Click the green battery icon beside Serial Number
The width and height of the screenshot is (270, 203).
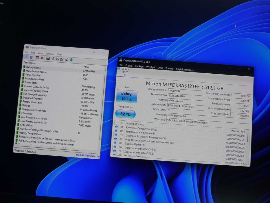coord(23,75)
